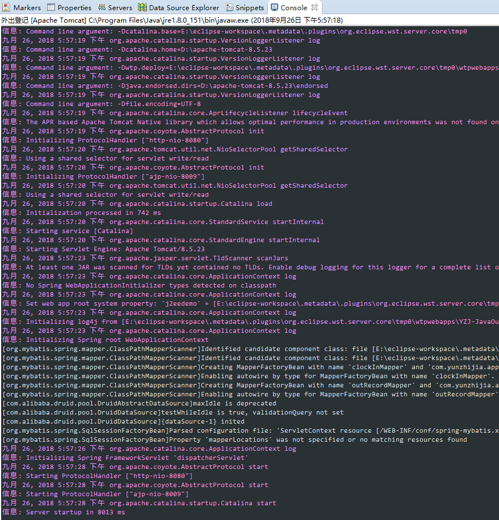The width and height of the screenshot is (499, 520).
Task: Click the Markers tab icon
Action: pos(6,8)
